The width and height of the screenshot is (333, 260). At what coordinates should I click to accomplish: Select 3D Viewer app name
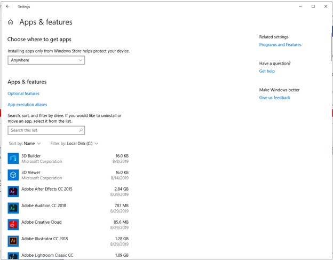pyautogui.click(x=31, y=172)
